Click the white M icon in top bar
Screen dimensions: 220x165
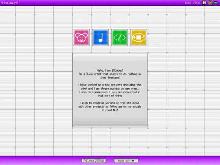pos(204,3)
